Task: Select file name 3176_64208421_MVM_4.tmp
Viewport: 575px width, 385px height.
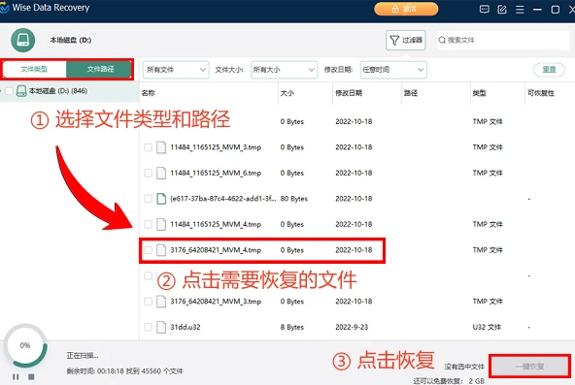Action: (x=216, y=250)
